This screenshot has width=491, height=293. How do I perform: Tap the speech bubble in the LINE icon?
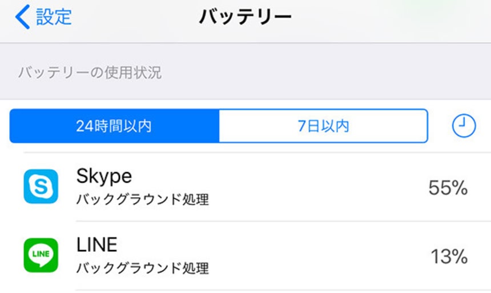click(x=41, y=254)
